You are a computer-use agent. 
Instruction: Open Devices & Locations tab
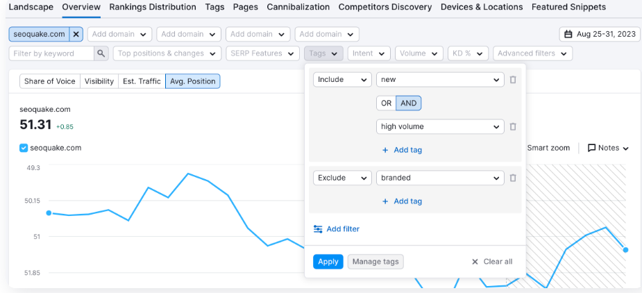pos(482,7)
